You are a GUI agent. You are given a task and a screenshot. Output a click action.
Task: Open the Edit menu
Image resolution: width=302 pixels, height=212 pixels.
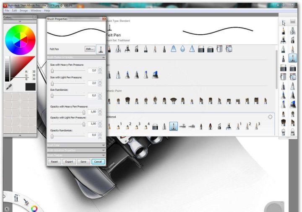(x=14, y=10)
